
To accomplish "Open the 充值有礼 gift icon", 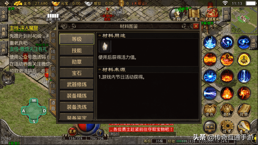I will click(212, 15).
